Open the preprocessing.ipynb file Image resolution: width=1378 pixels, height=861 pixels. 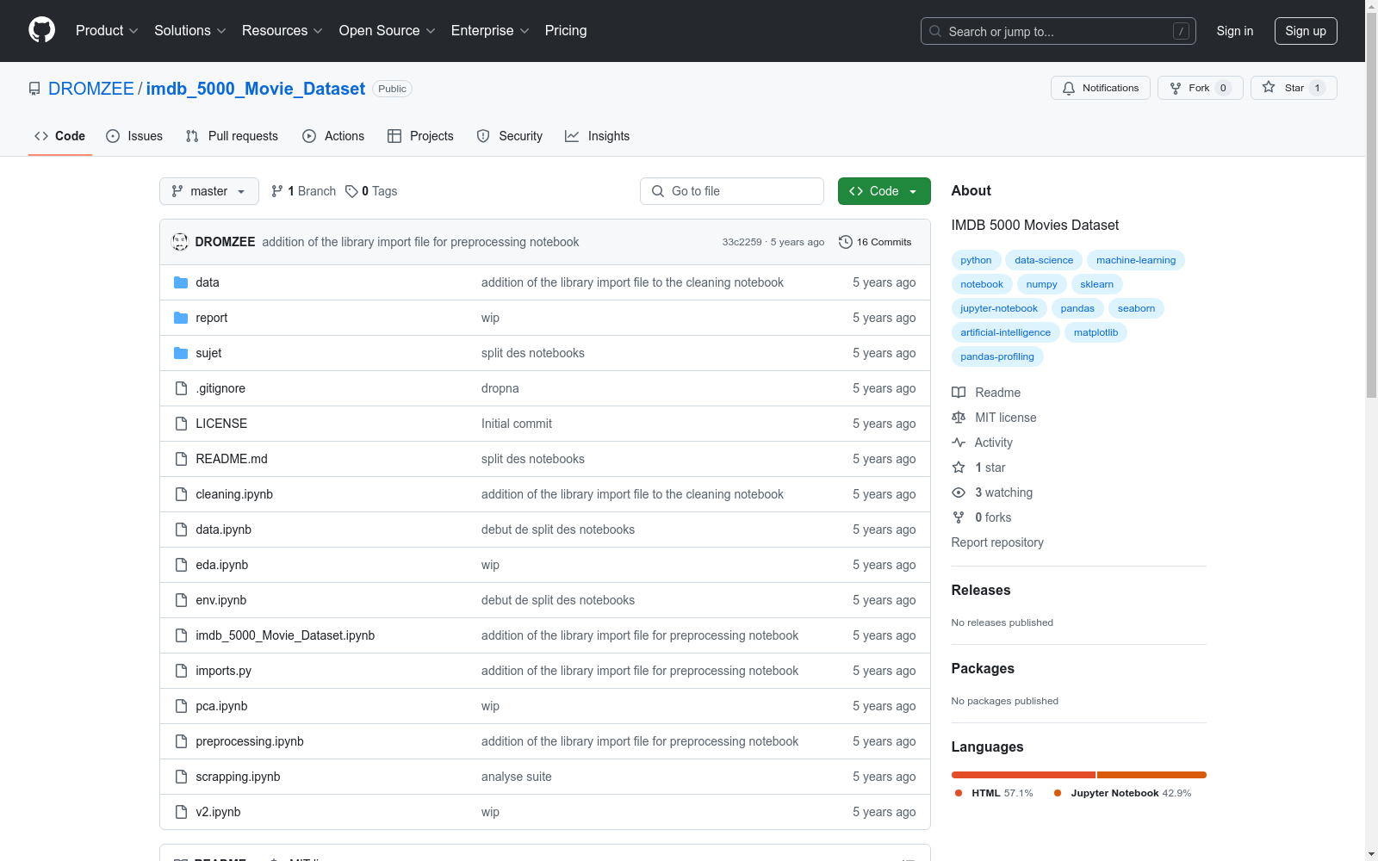[250, 741]
